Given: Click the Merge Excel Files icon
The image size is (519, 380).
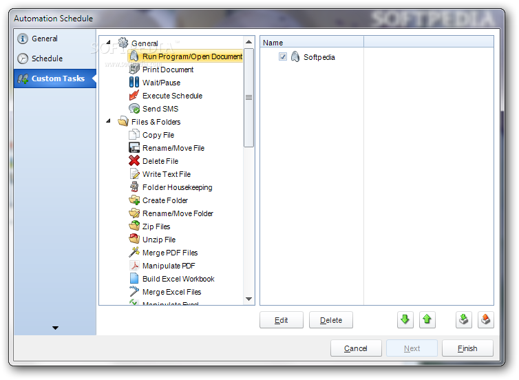Looking at the screenshot, I should pos(134,292).
